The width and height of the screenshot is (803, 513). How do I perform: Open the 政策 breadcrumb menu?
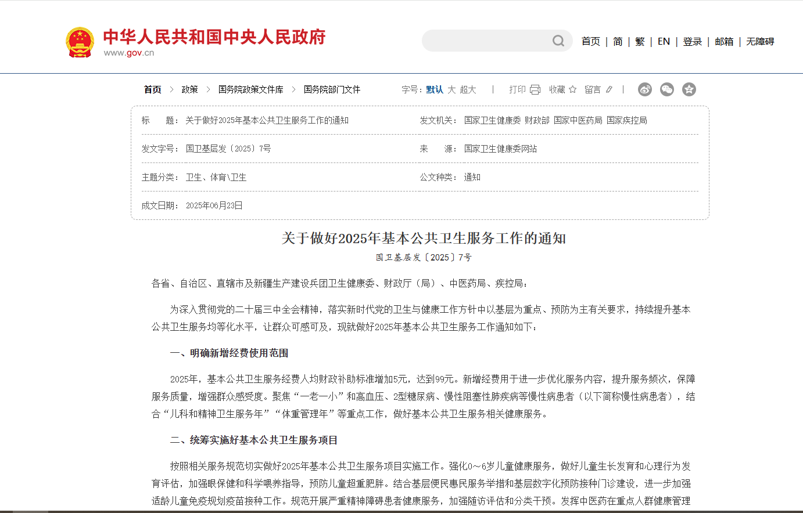189,89
